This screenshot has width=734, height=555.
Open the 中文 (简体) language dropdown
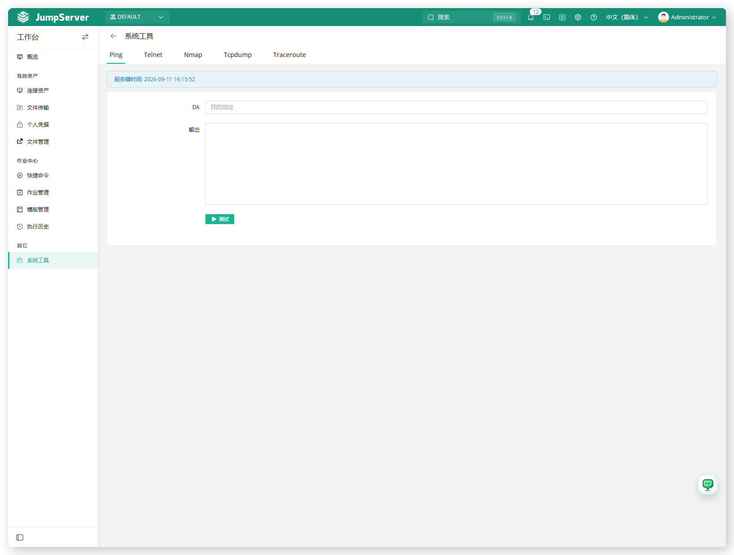[x=627, y=18]
